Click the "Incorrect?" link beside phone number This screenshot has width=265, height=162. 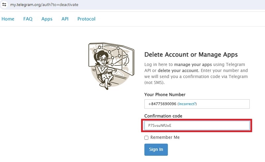click(187, 104)
